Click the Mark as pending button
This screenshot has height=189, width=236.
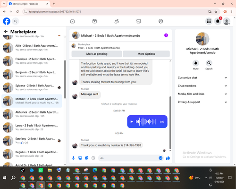click(97, 54)
